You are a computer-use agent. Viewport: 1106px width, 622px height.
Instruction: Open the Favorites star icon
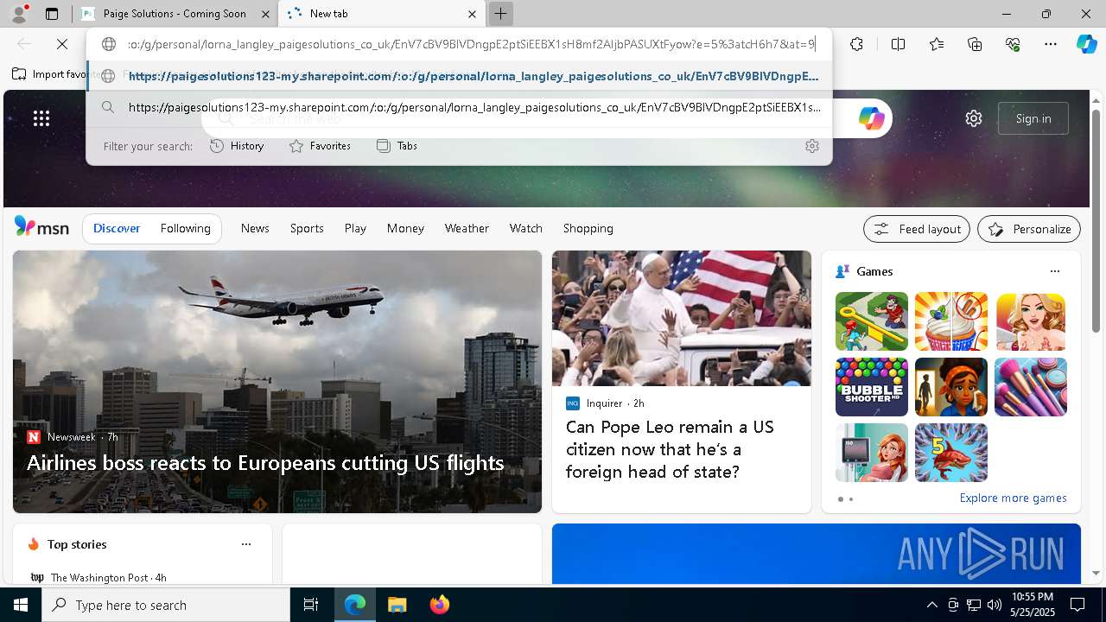pos(937,44)
